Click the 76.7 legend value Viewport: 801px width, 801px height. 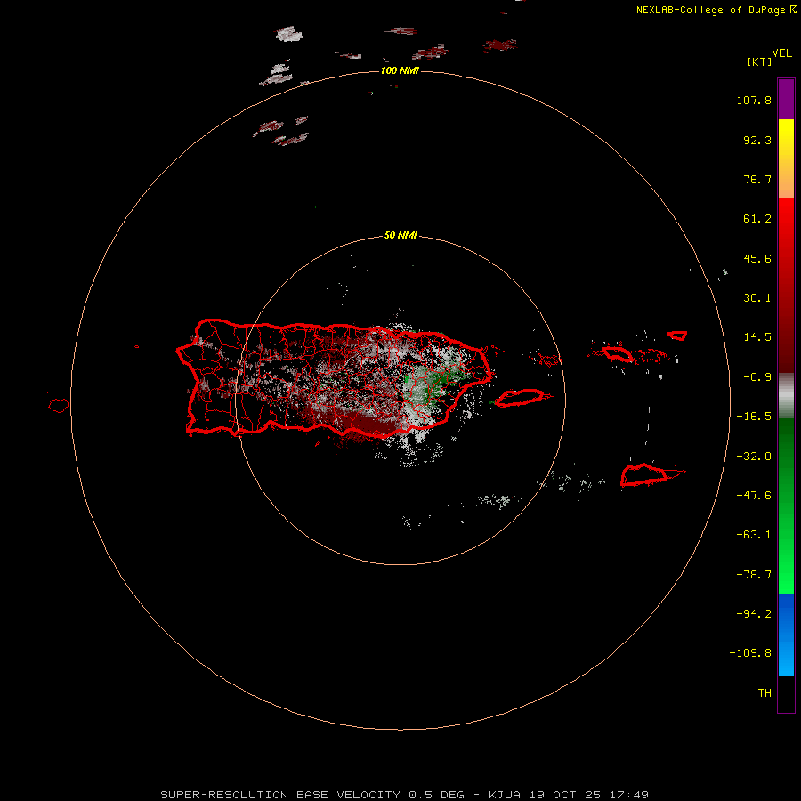[757, 179]
